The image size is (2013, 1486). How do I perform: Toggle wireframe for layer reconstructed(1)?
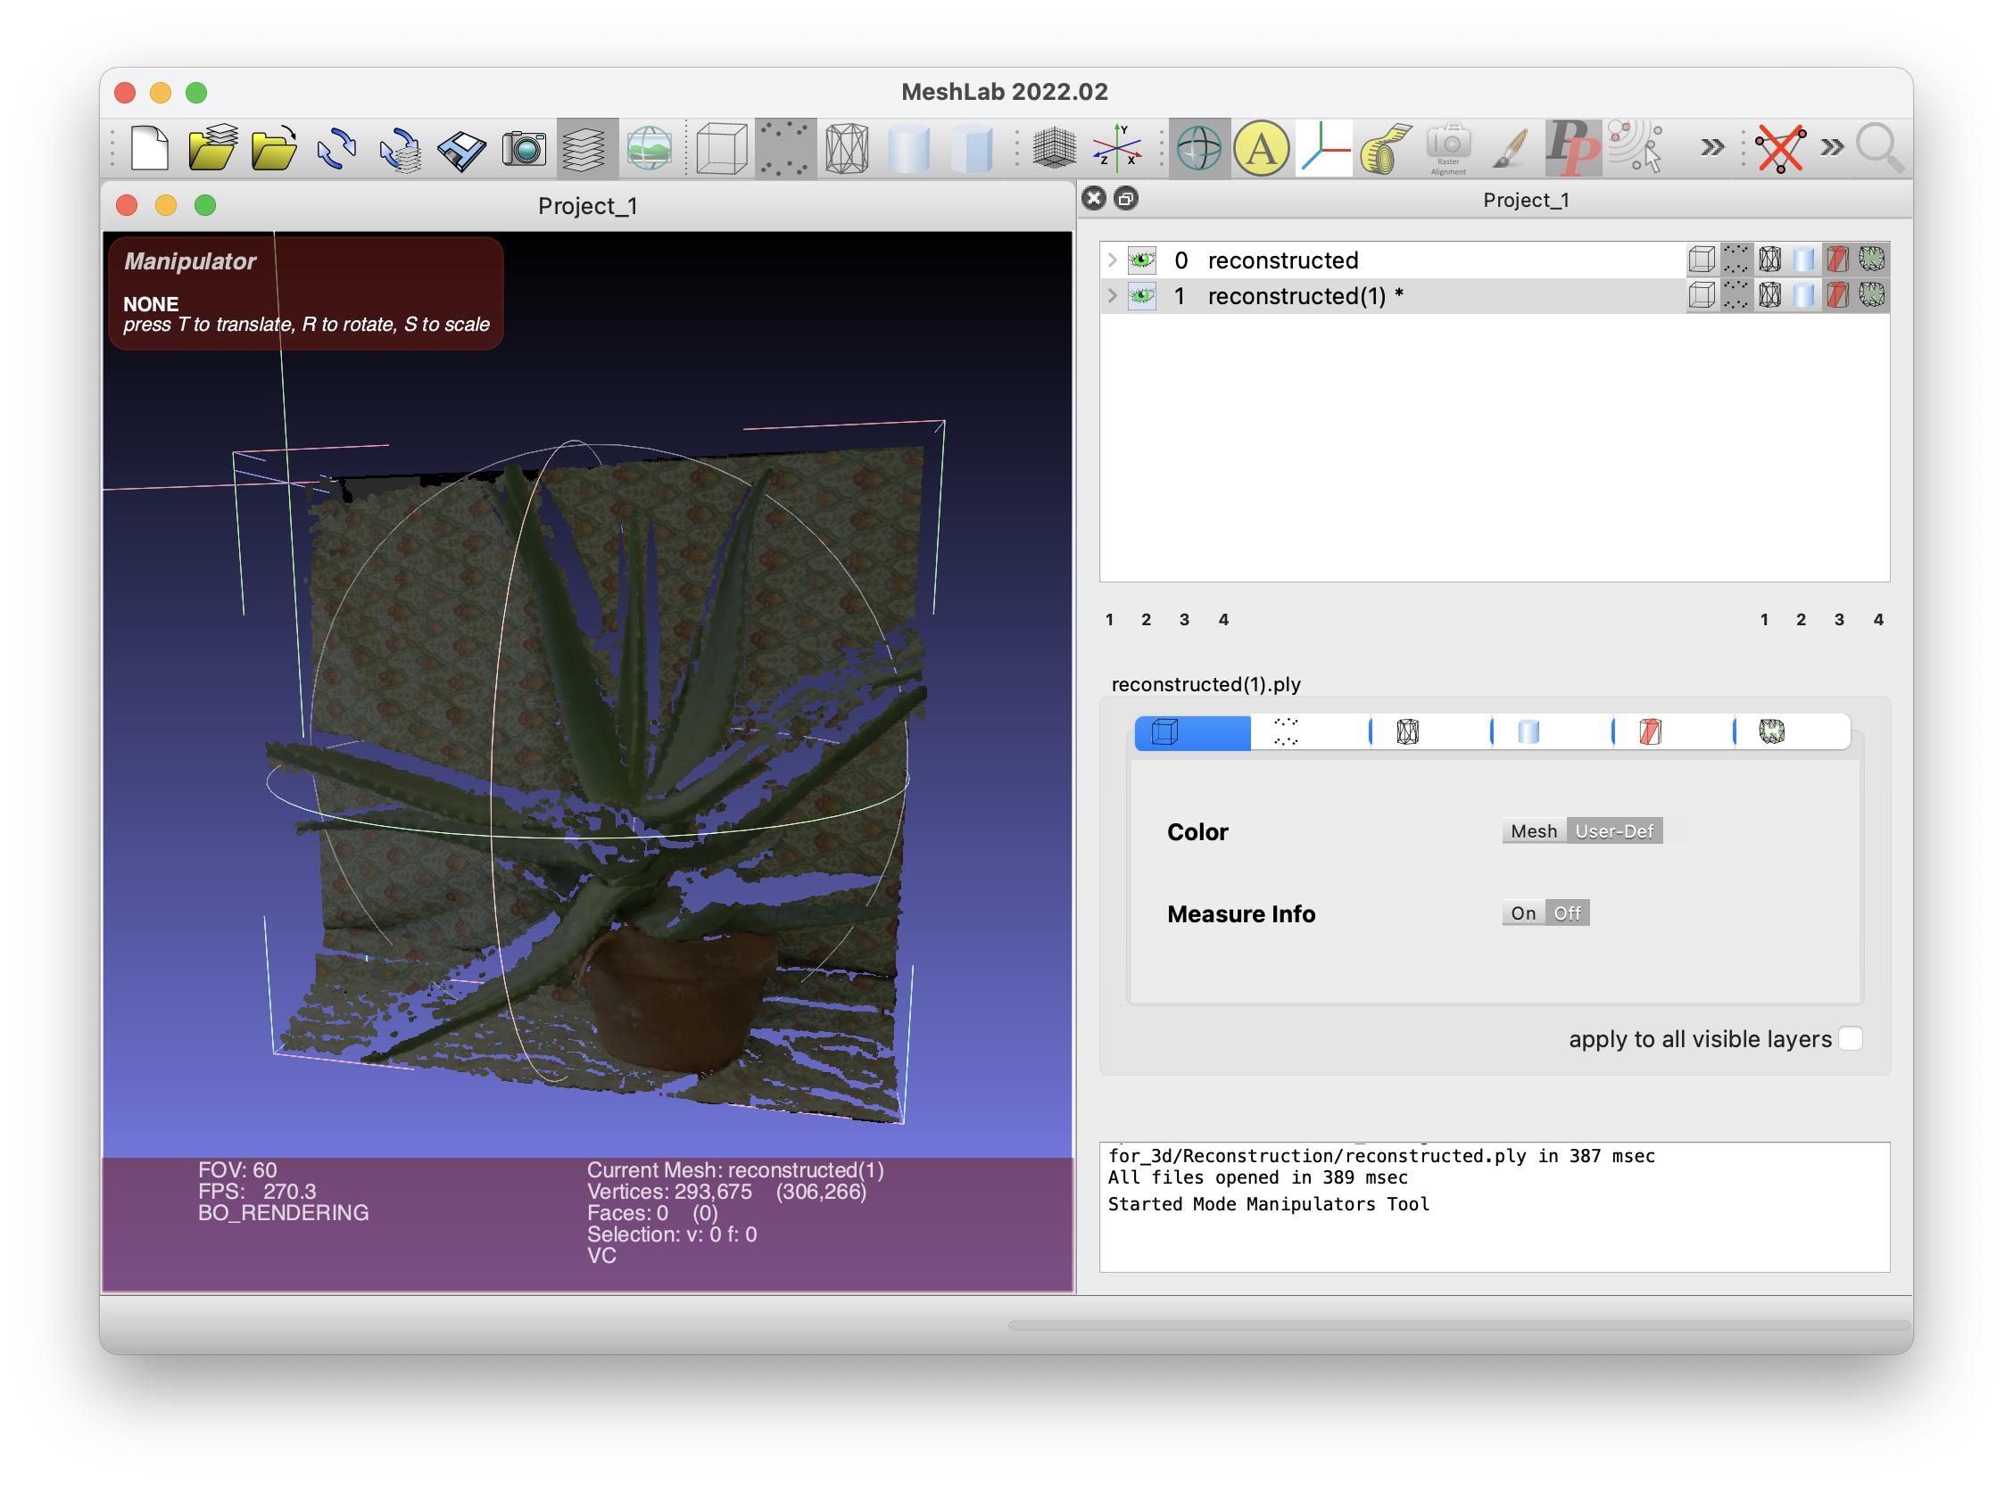[1770, 295]
